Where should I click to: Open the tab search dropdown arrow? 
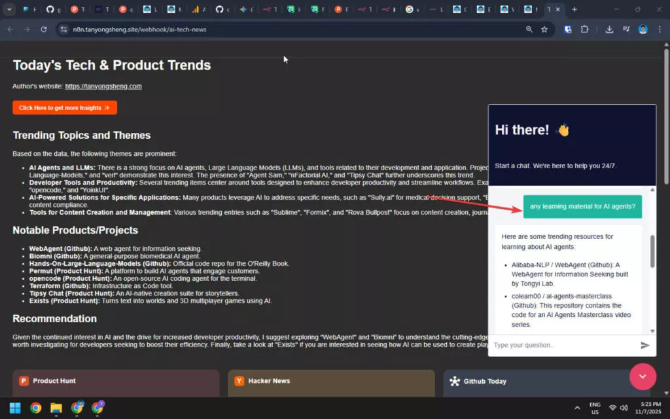pos(9,10)
